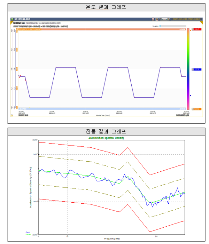Click the Acceleration Spectral Density chart title

106,138
